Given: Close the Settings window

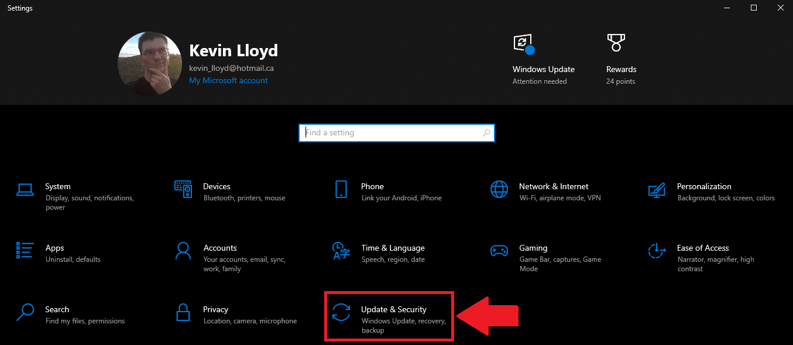Looking at the screenshot, I should click(x=780, y=8).
